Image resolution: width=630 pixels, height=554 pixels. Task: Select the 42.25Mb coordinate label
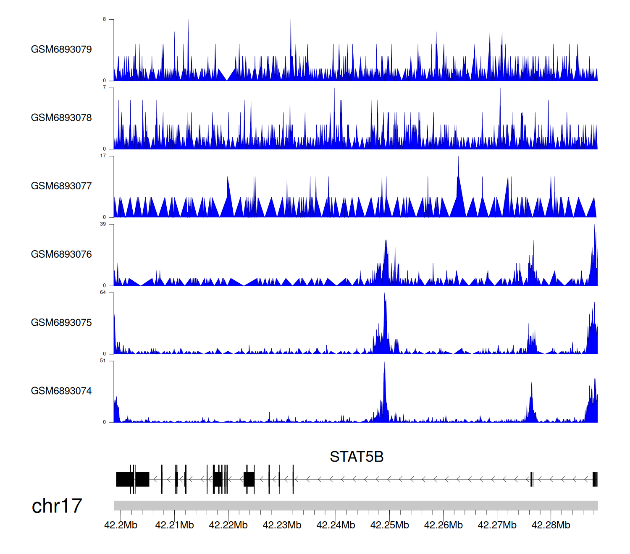[389, 525]
